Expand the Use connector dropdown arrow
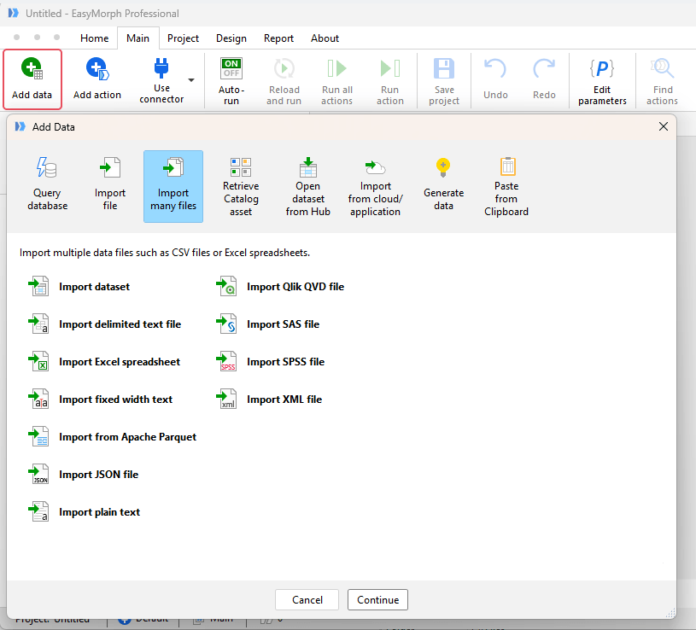The height and width of the screenshot is (630, 696). click(x=191, y=80)
